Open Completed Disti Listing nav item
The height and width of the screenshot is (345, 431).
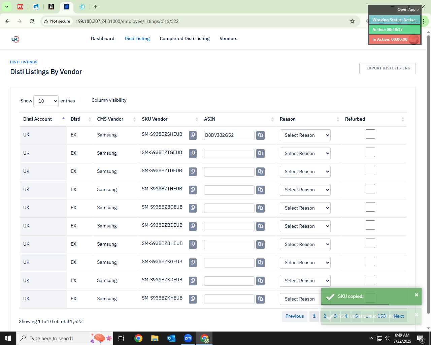point(185,38)
